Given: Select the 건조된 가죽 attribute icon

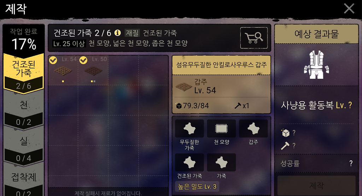Looking at the screenshot, I should [x=189, y=162].
